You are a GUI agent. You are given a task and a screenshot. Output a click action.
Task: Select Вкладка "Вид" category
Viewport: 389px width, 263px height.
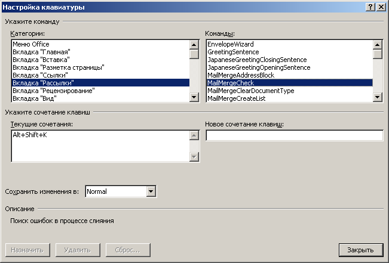click(x=35, y=98)
